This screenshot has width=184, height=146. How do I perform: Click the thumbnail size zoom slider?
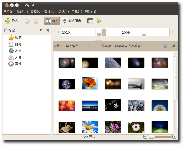[x=151, y=137]
